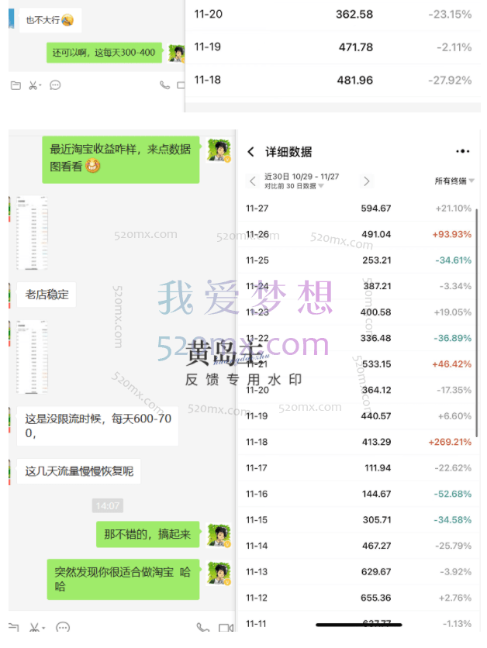Show the previous 30-day period
This screenshot has width=487, height=648.
click(253, 181)
